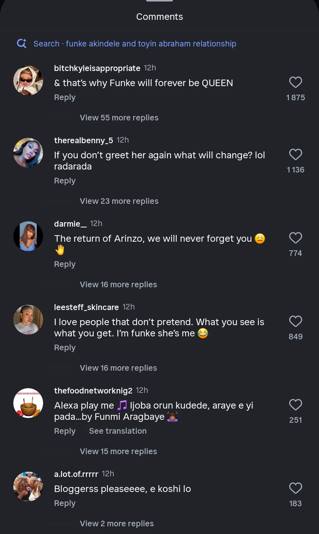Tap heart on therealbenny_5's comment
The height and width of the screenshot is (534, 319).
click(295, 155)
